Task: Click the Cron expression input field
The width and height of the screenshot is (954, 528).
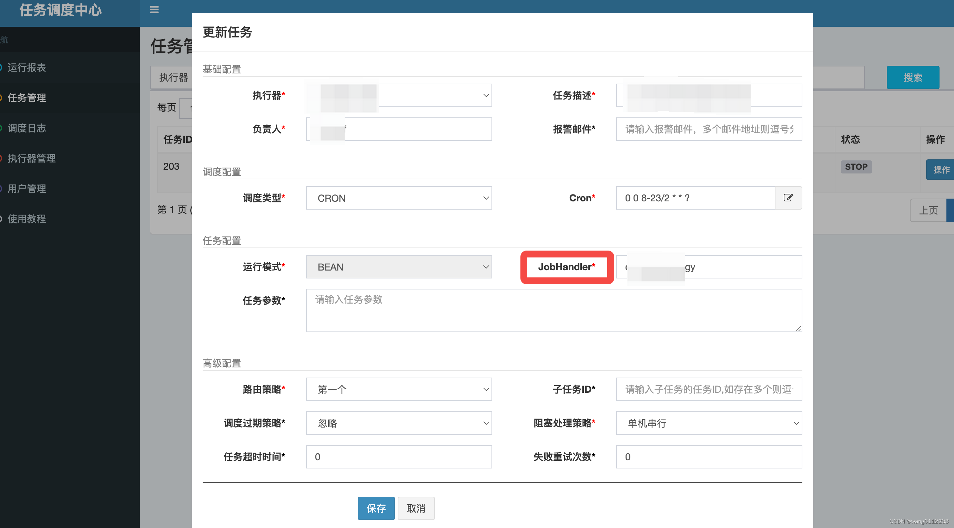Action: tap(696, 198)
